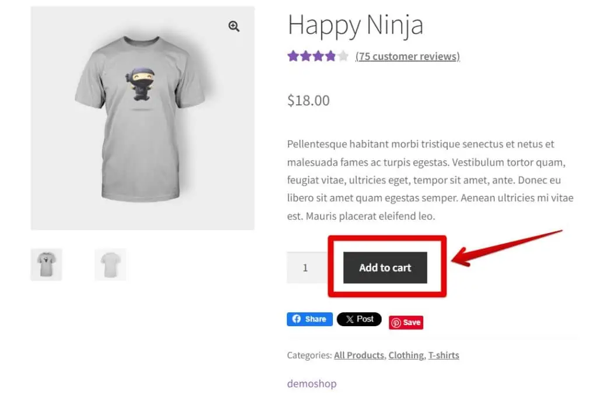Click the fourth star in the rating
The width and height of the screenshot is (597, 395).
pyautogui.click(x=332, y=56)
